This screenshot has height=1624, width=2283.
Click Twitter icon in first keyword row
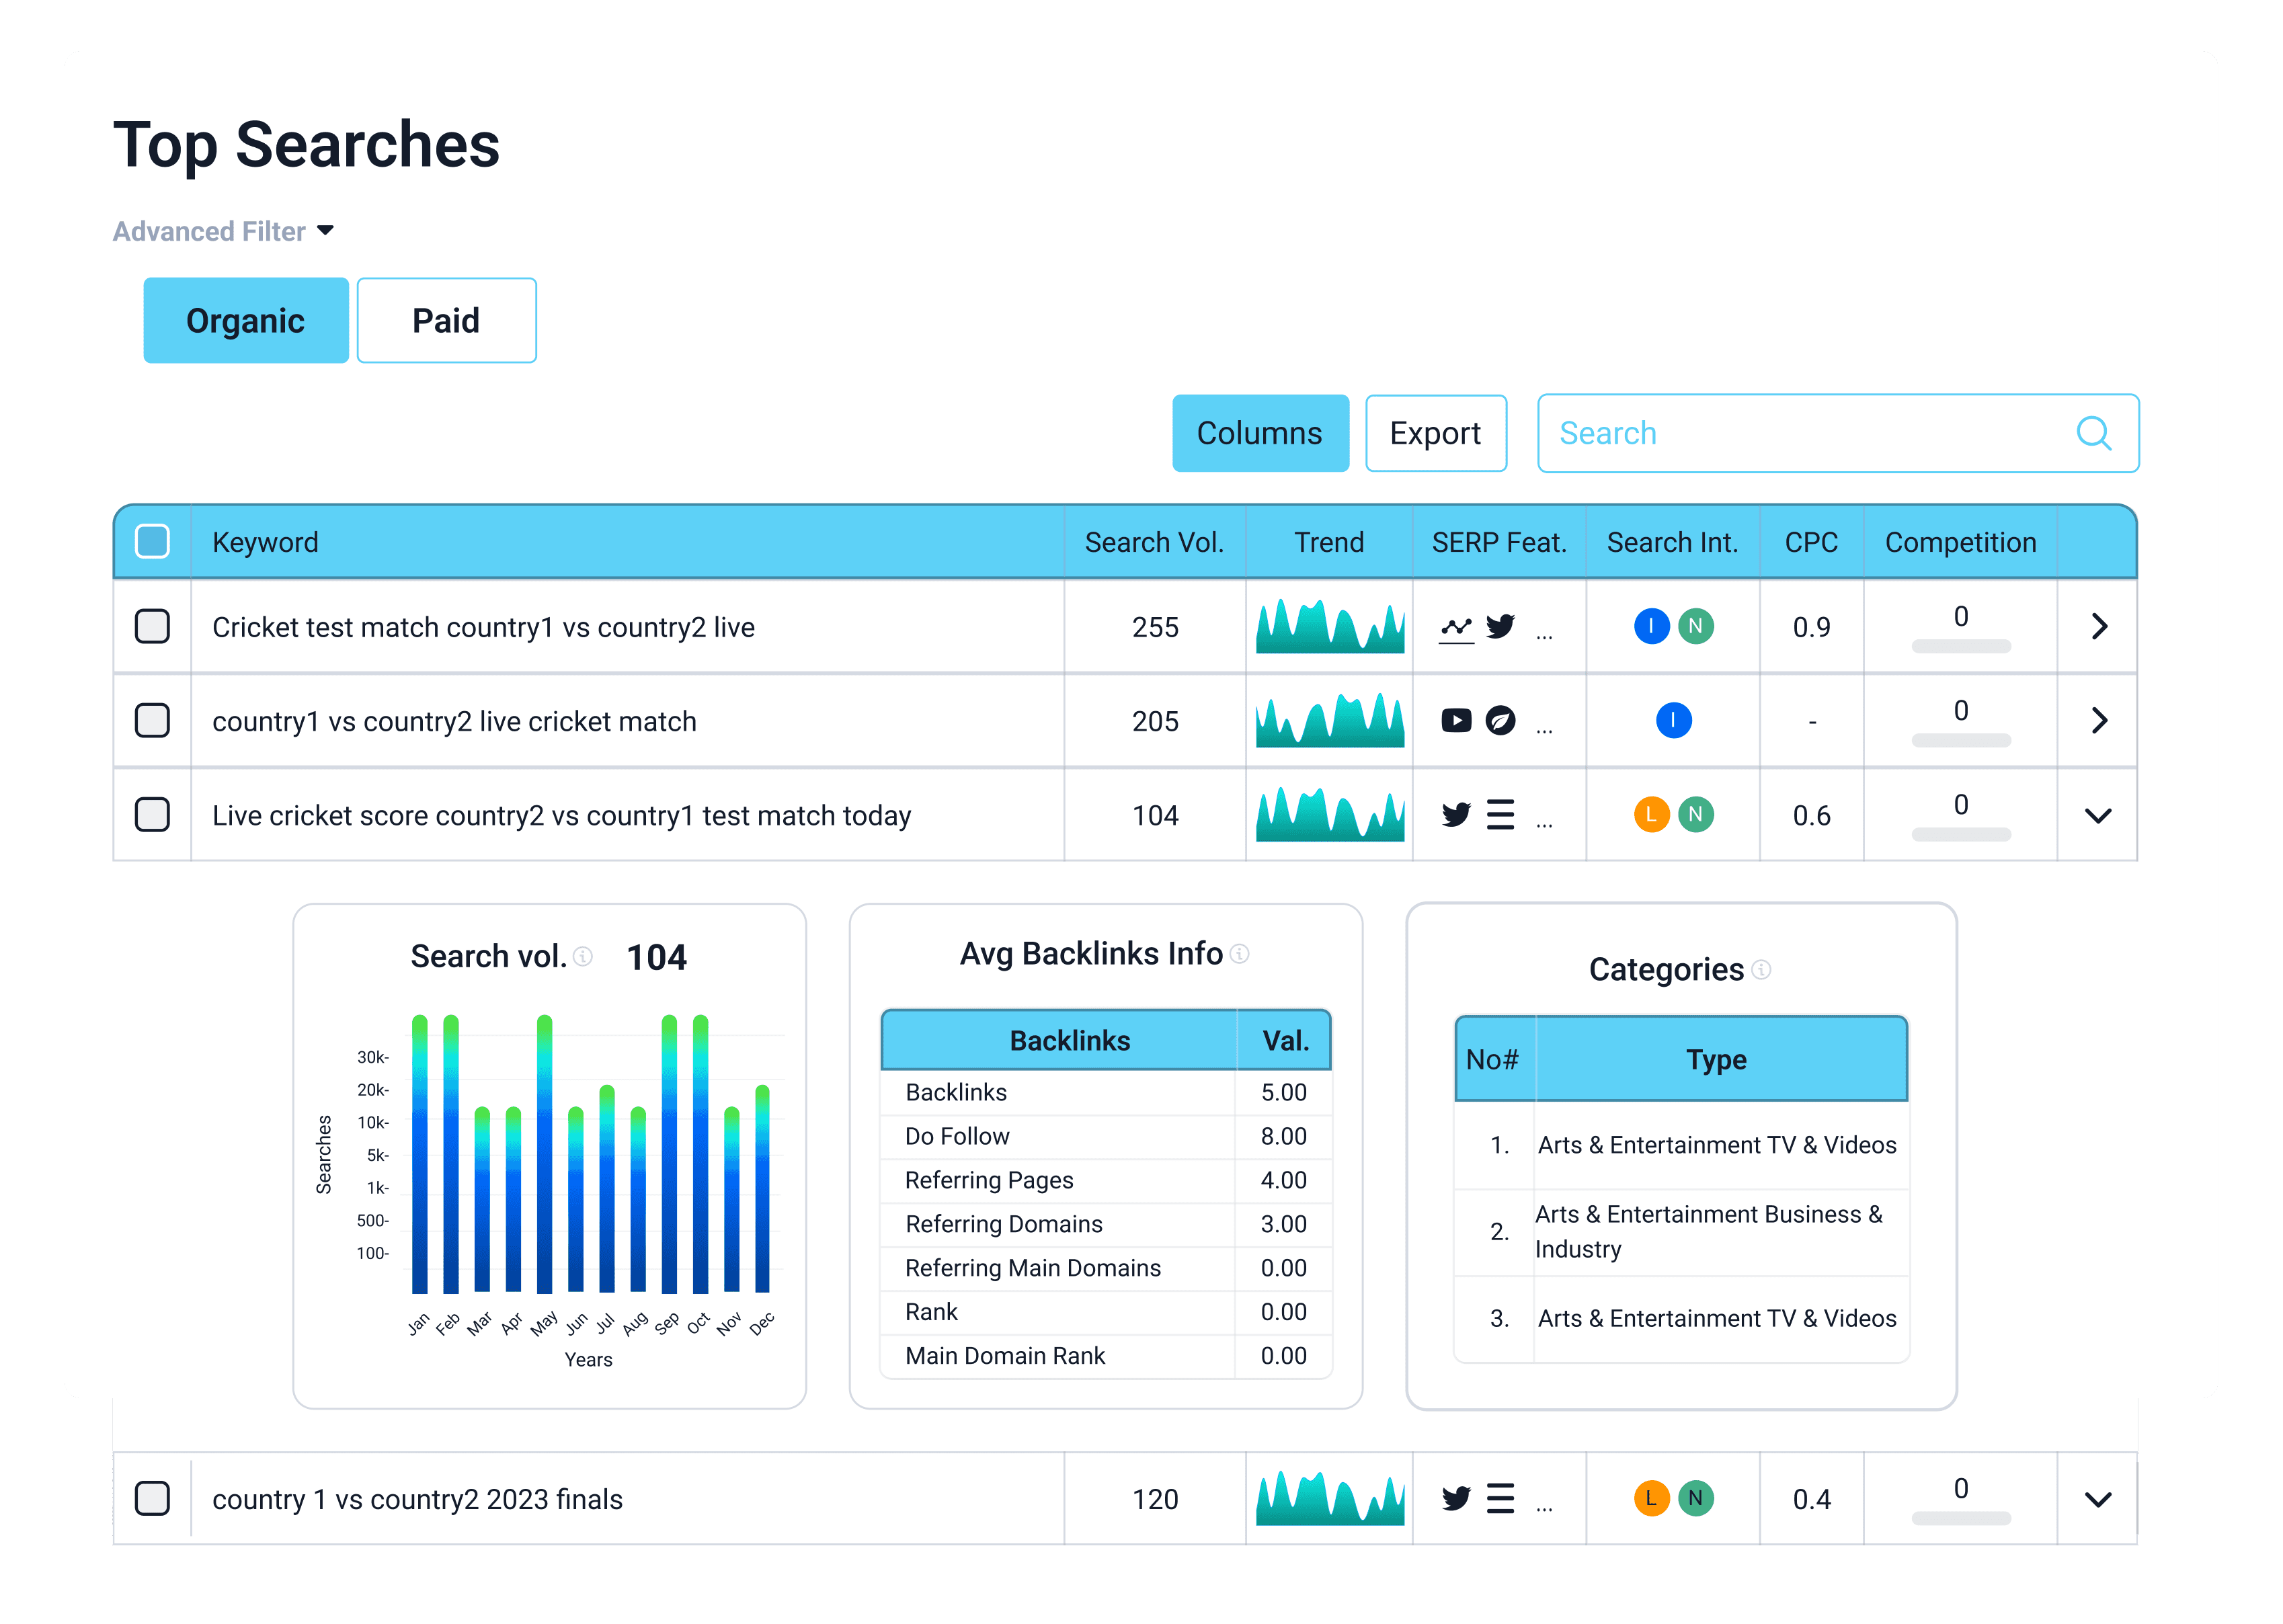click(1500, 627)
